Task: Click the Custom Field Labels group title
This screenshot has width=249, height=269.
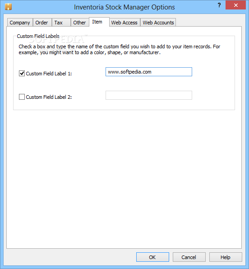Action: coord(38,36)
